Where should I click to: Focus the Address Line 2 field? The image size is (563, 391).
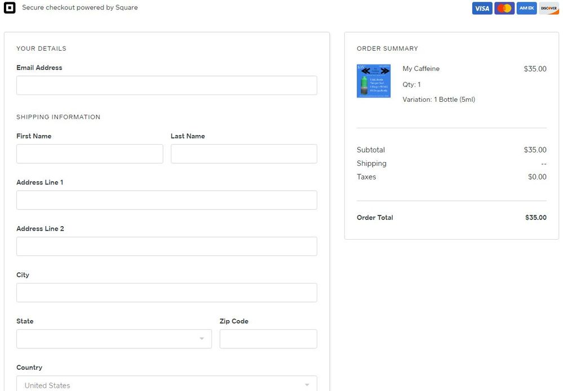(166, 246)
